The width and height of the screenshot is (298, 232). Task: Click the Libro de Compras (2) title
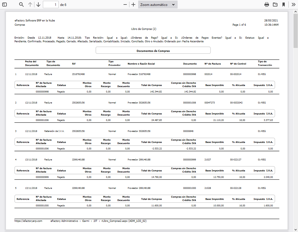coord(144,29)
